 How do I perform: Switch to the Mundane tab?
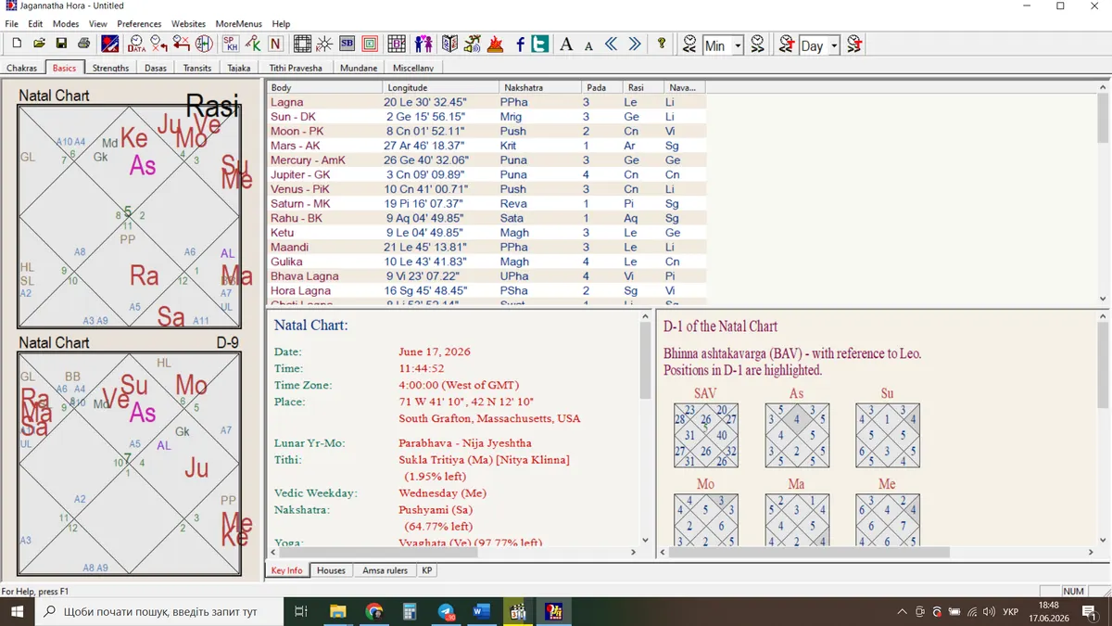(x=359, y=68)
